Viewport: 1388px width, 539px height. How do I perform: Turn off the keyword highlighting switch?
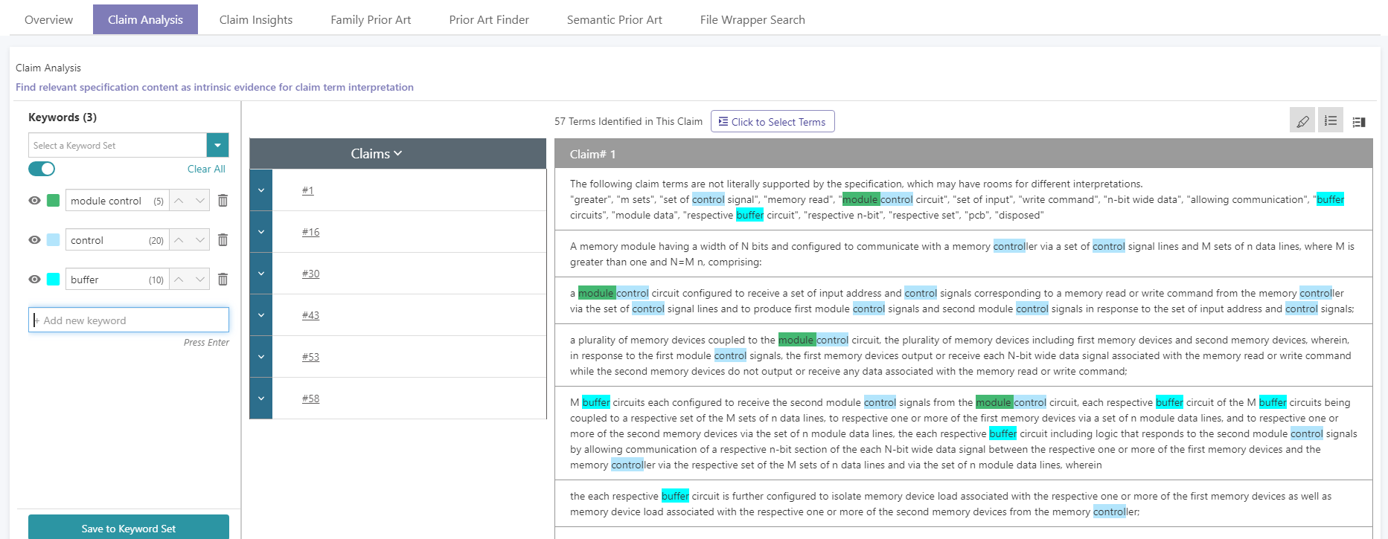[x=42, y=169]
